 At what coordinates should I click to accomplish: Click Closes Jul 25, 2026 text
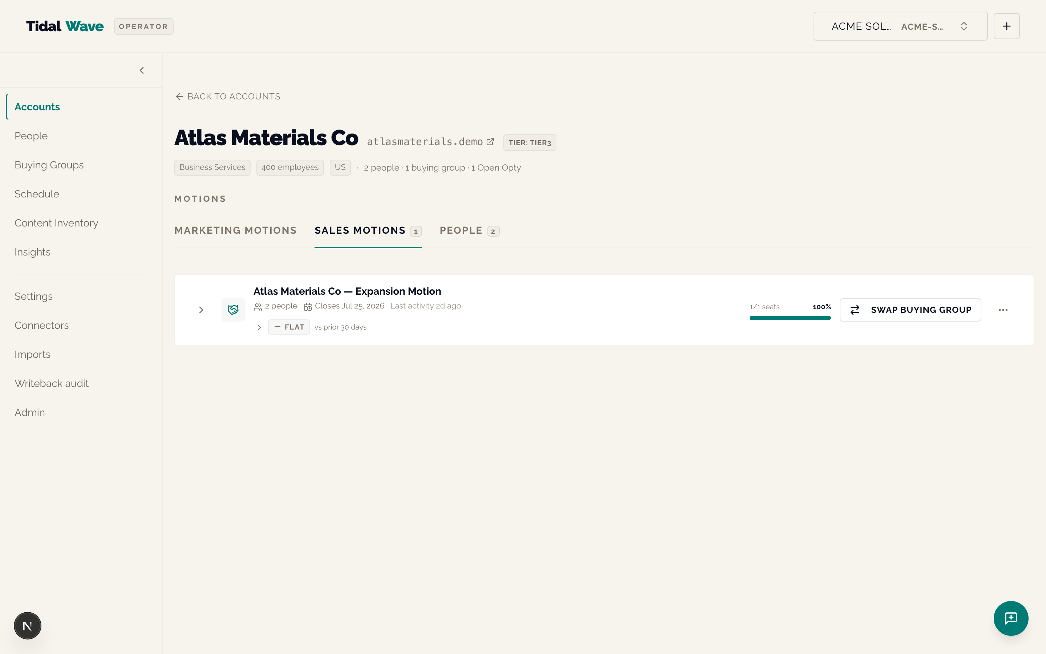point(349,306)
